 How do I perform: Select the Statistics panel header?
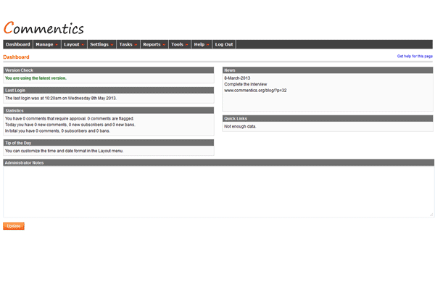[109, 110]
